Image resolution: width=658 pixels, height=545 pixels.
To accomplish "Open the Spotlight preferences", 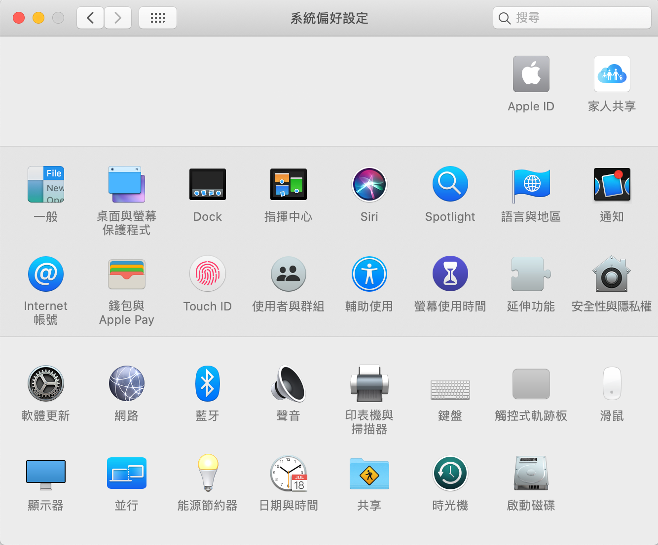I will (x=450, y=184).
